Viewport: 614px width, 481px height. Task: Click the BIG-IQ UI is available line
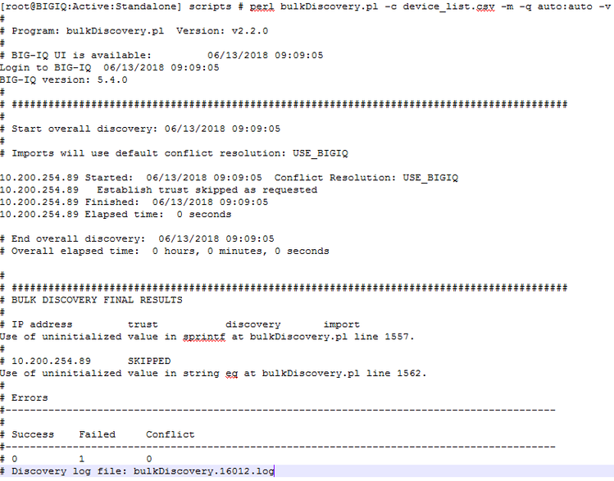[x=161, y=56]
